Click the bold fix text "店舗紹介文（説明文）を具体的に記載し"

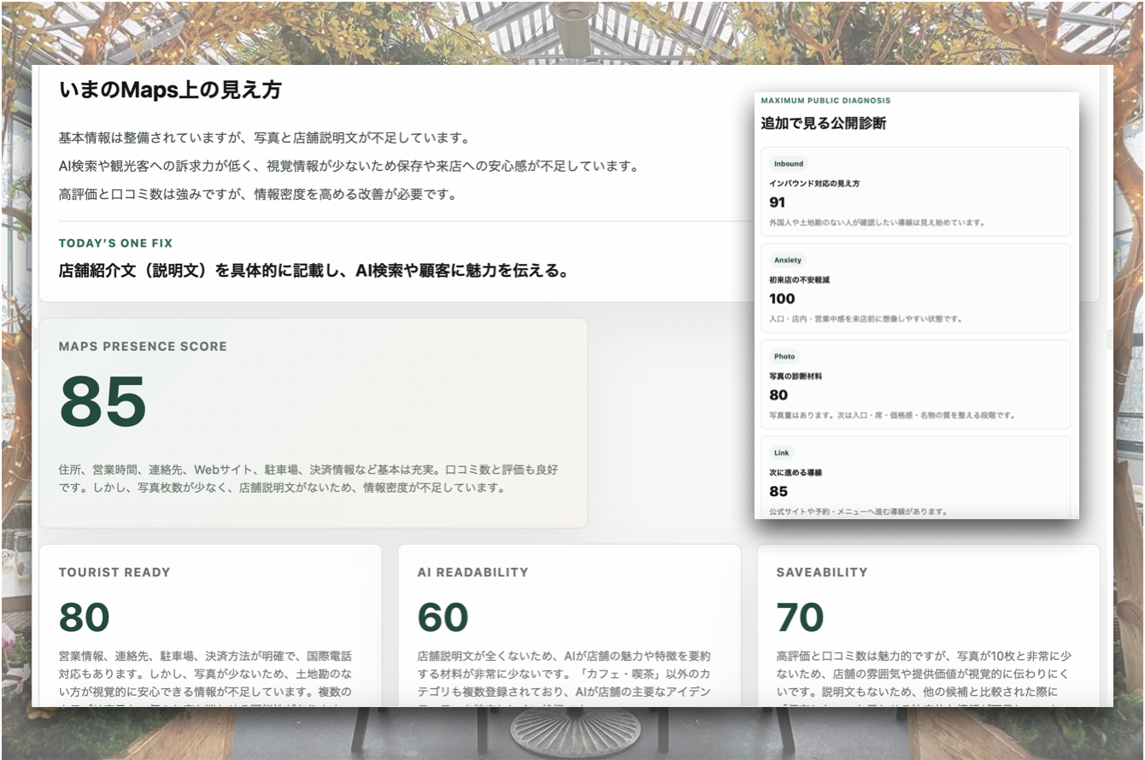click(314, 272)
